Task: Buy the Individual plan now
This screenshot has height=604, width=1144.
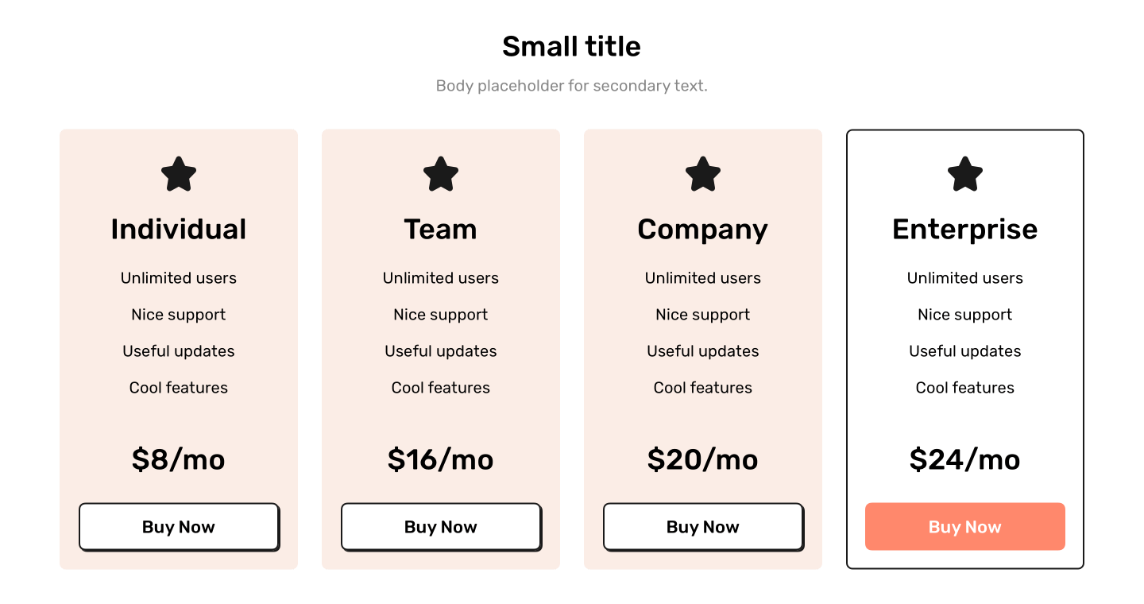Action: pyautogui.click(x=179, y=527)
